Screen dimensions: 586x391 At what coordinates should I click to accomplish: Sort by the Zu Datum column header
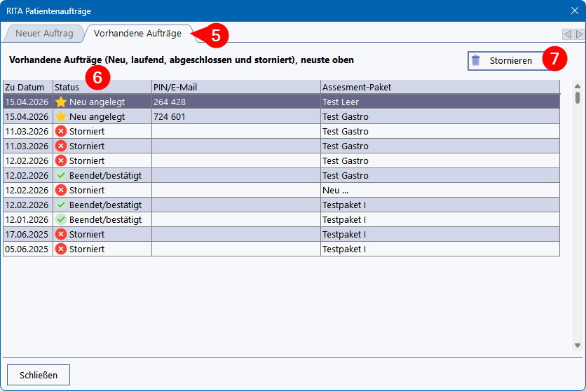tap(27, 87)
